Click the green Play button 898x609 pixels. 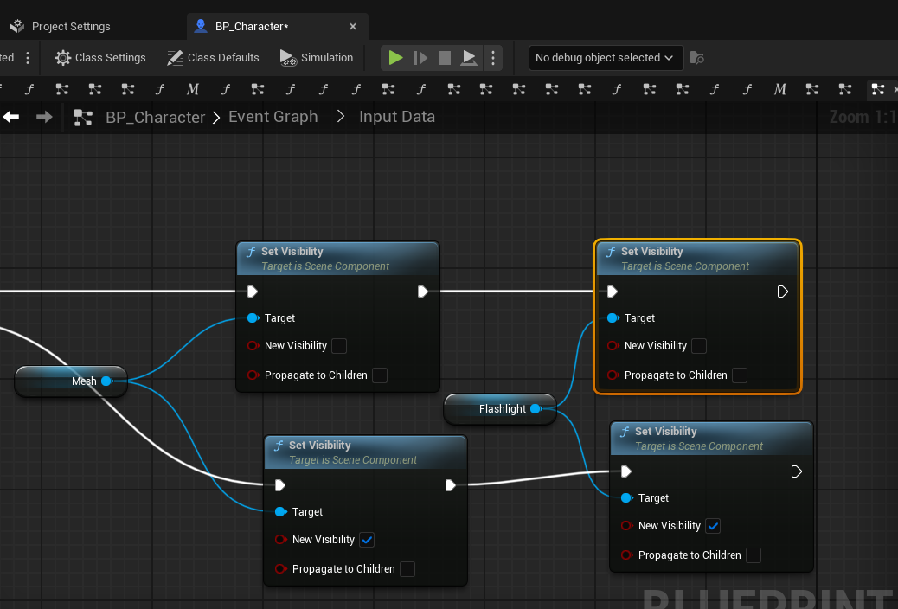click(395, 58)
